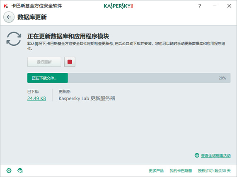
Task: Open support via the headset face icon
Action: [20, 170]
